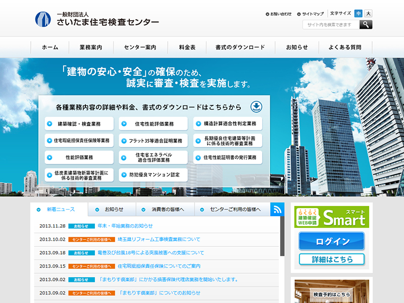Click arrow icon beside 建築確認・検査業務
Viewport: 404px width, 303px height.
coord(48,124)
